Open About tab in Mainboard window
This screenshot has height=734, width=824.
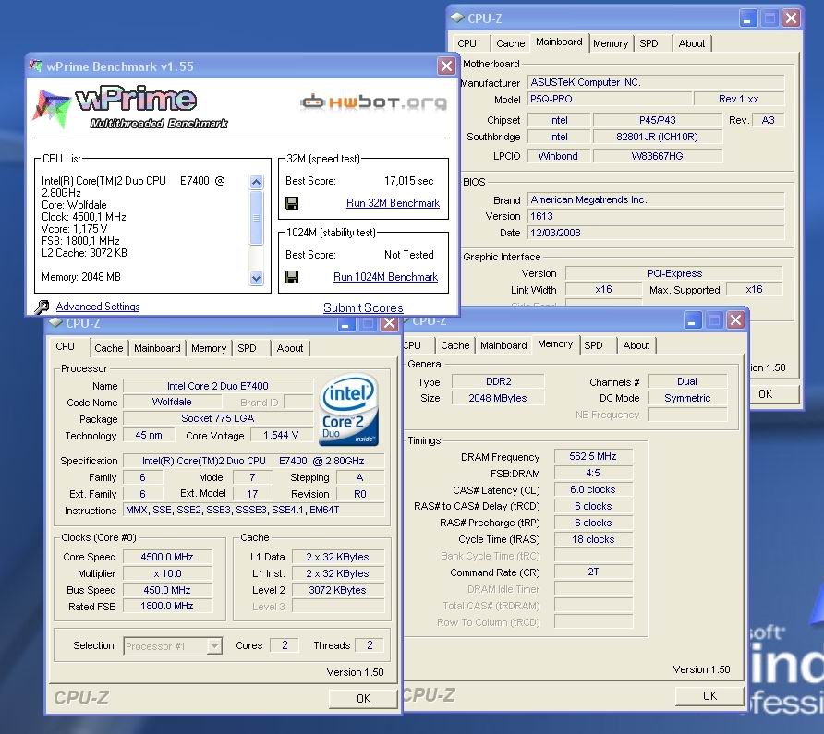click(692, 43)
